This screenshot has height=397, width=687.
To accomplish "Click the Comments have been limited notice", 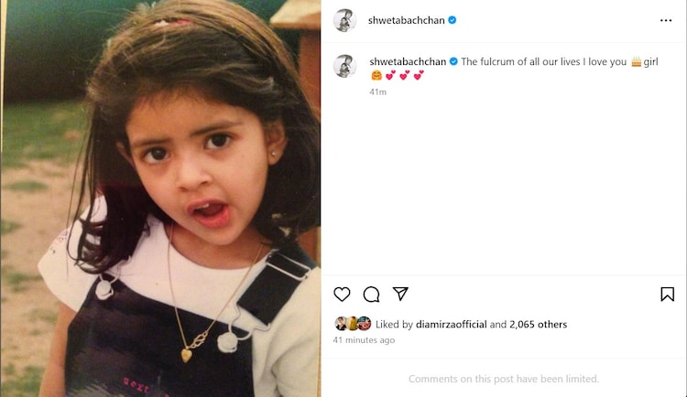I will click(504, 379).
